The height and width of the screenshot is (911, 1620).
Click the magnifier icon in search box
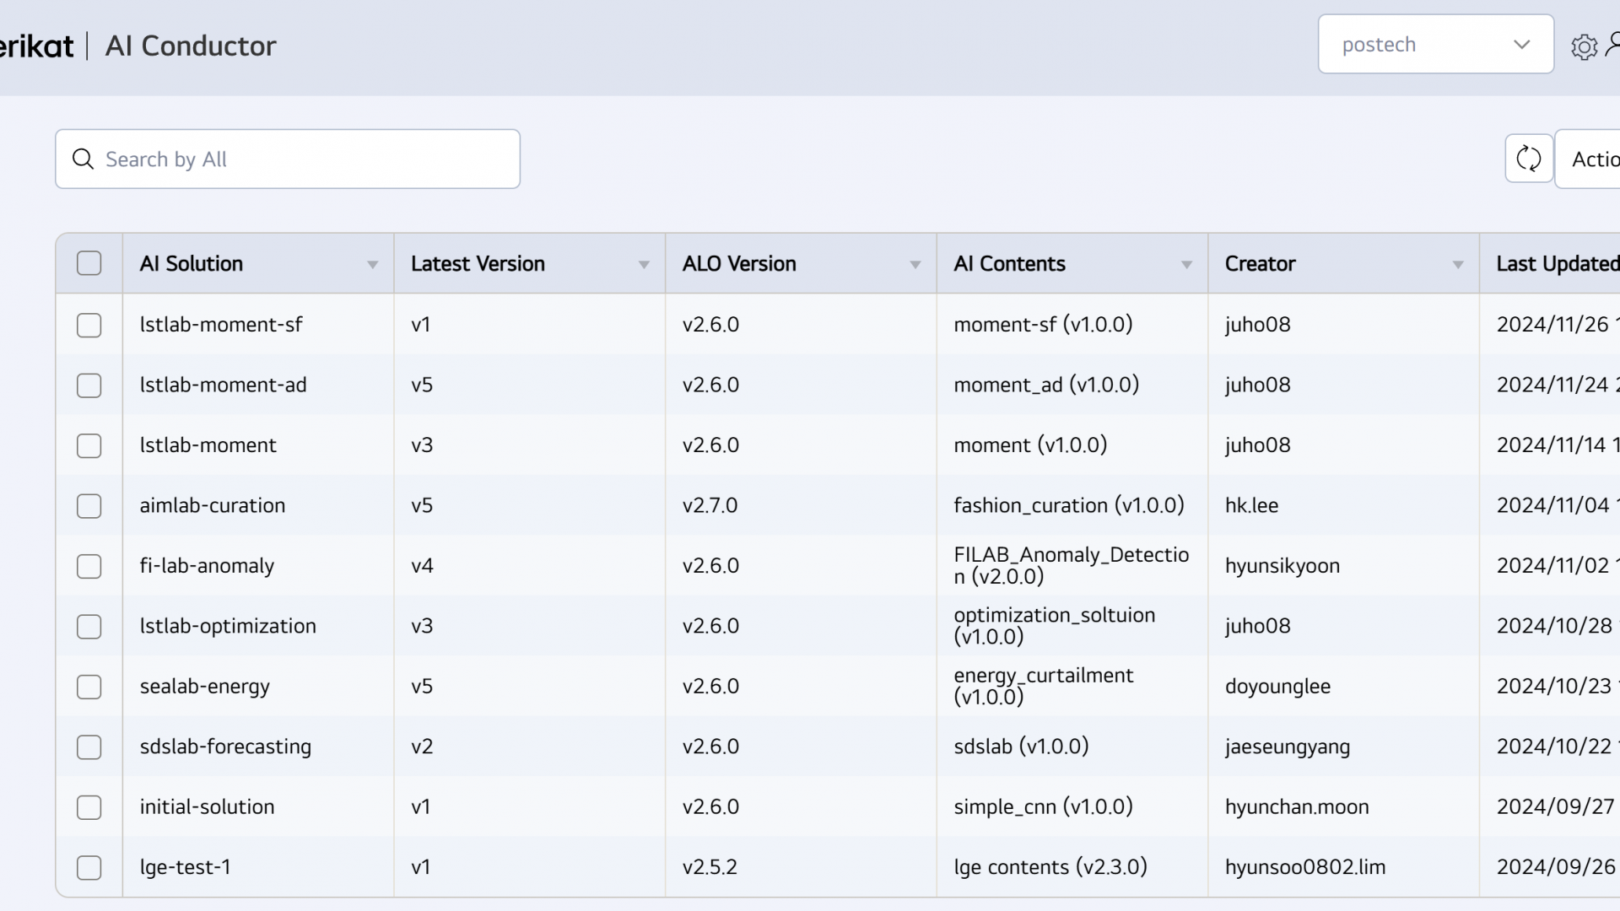tap(83, 159)
